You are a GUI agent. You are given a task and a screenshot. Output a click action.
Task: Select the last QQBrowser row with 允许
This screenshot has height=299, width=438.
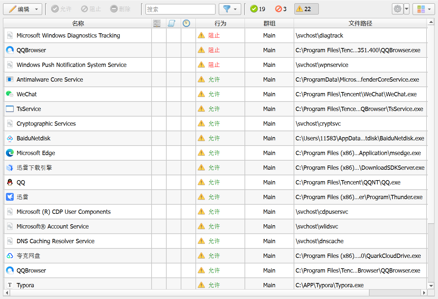click(215, 270)
